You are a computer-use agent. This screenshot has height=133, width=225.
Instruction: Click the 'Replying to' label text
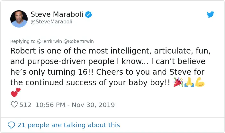pyautogui.click(x=23, y=41)
